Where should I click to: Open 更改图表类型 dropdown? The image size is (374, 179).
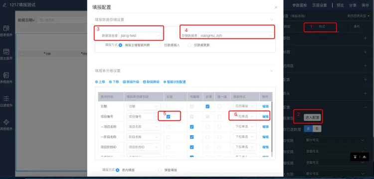359,16
